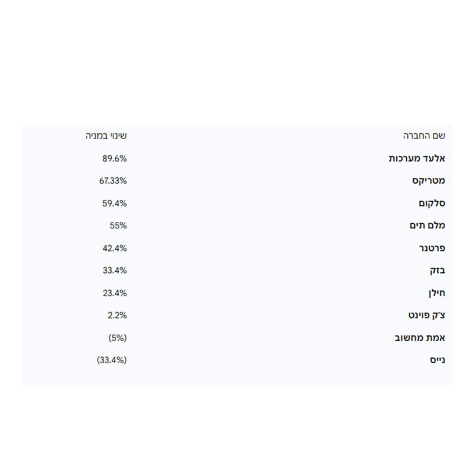Image resolution: width=467 pixels, height=467 pixels.
Task: Click the 59.4% stock change value
Action: (115, 203)
